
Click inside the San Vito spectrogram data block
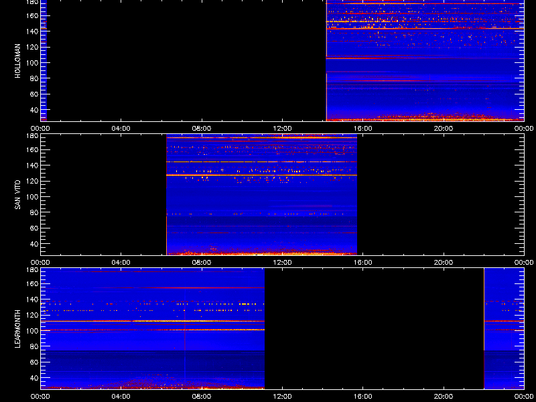click(261, 195)
